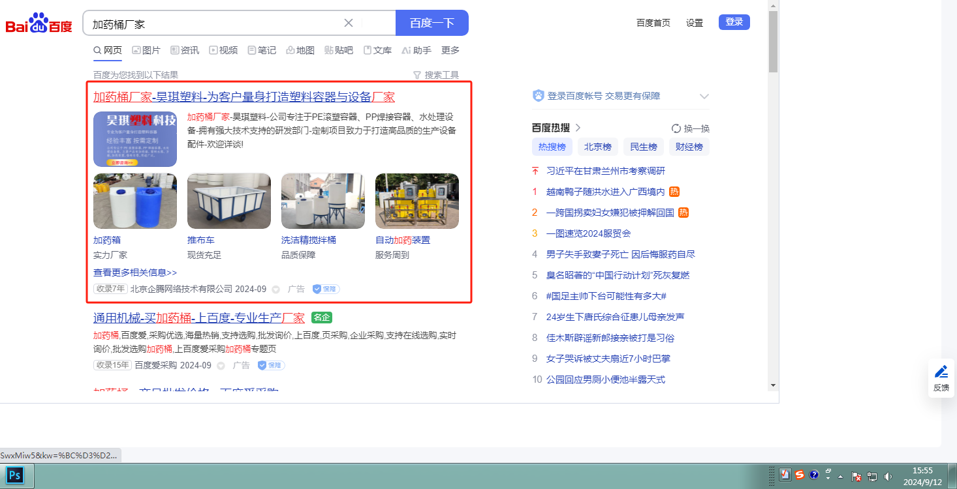957x489 pixels.
Task: Click the 百度一下 search button
Action: (x=432, y=23)
